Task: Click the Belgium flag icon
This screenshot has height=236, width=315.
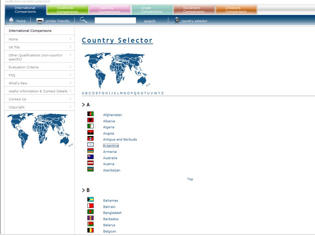Action: point(91,230)
